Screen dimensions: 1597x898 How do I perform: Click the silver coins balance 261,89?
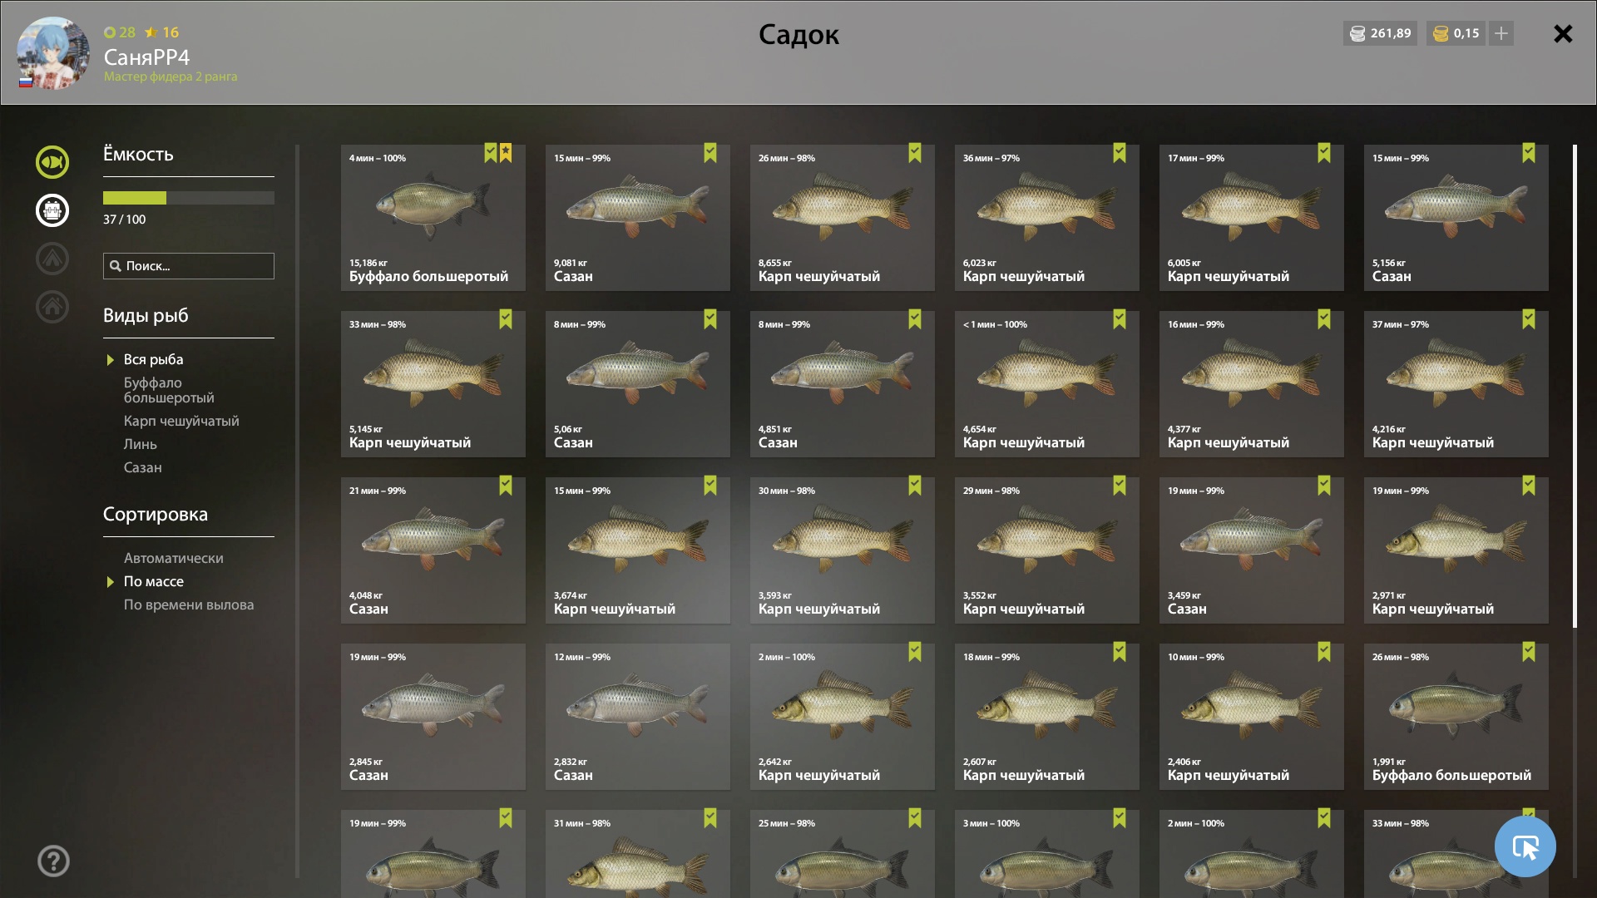tap(1381, 33)
